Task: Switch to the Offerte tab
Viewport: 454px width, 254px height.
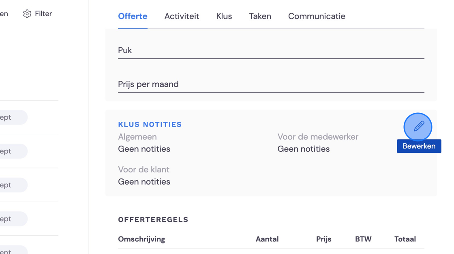Action: pyautogui.click(x=133, y=16)
